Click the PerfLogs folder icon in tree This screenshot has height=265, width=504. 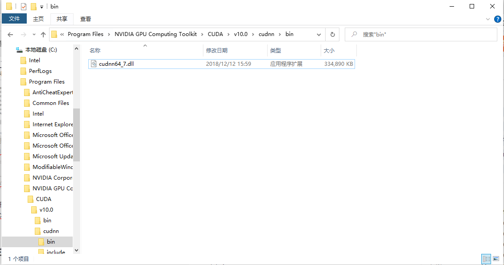(x=23, y=71)
